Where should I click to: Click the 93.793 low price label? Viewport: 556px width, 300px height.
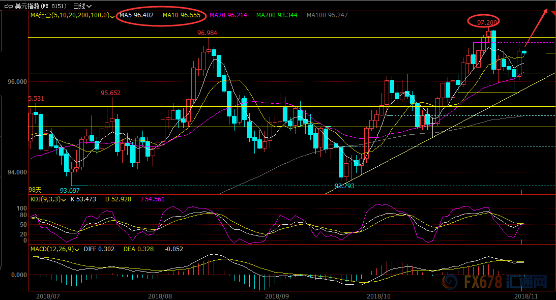[x=344, y=186]
